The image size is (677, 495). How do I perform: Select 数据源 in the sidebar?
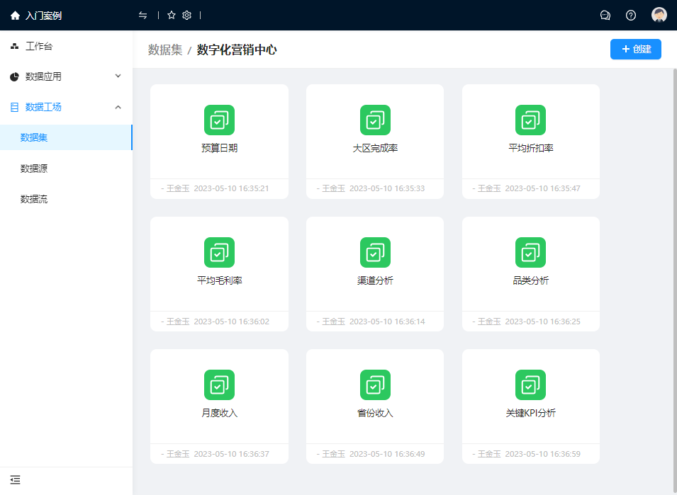(34, 169)
